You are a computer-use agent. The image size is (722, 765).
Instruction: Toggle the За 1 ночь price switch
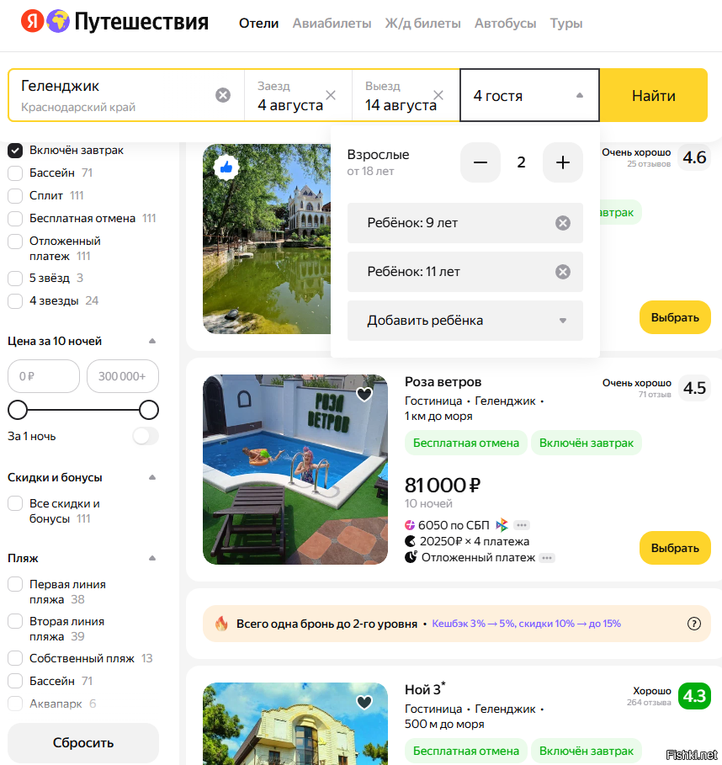[x=146, y=436]
